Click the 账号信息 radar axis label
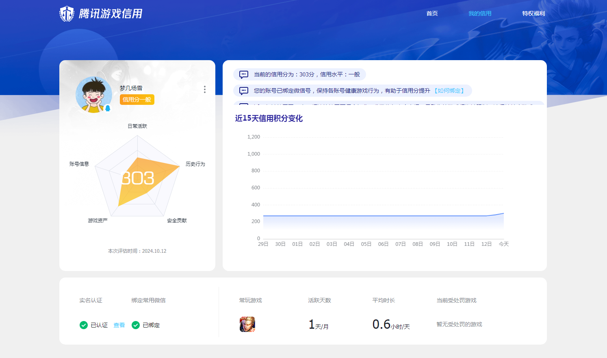Viewport: 607px width, 358px height. point(79,164)
